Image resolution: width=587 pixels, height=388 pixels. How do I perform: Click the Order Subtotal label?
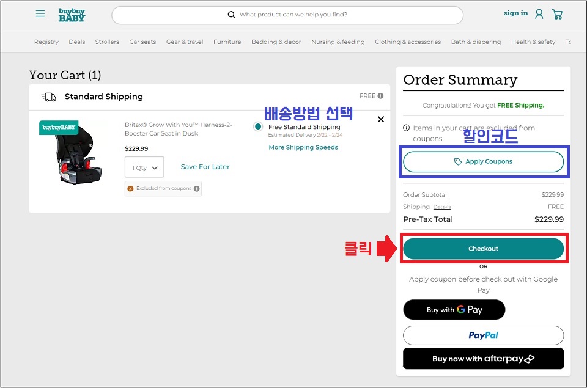(x=425, y=194)
